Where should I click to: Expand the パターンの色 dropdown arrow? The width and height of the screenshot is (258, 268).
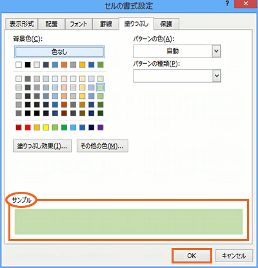(x=217, y=51)
